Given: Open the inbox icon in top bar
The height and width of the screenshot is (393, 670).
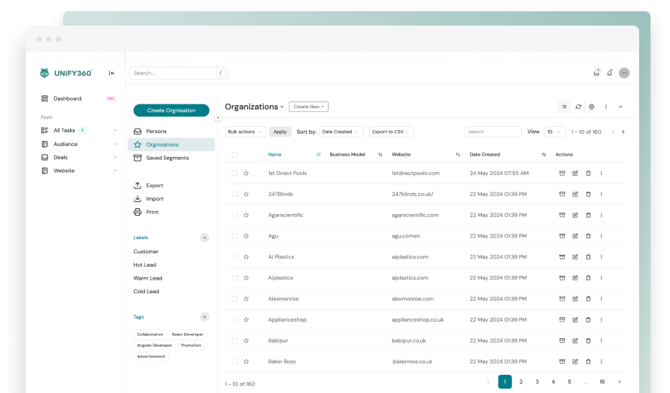Looking at the screenshot, I should [x=596, y=73].
